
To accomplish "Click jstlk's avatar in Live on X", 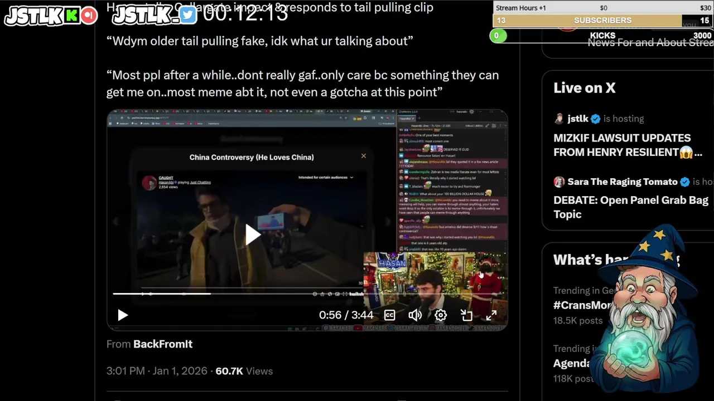I will pos(559,119).
